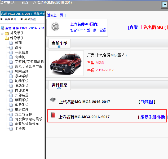Click the red book icon for repair manual
Image resolution: width=168 pixels, height=159 pixels.
click(53, 115)
